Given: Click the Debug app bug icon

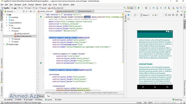Looking at the screenshot, I should pyautogui.click(x=146, y=8).
